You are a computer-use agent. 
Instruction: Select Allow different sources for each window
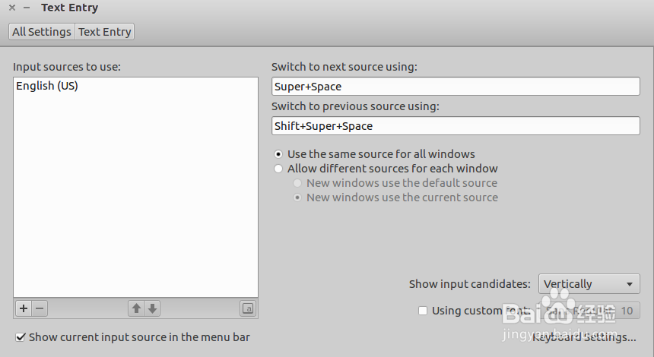pyautogui.click(x=279, y=169)
